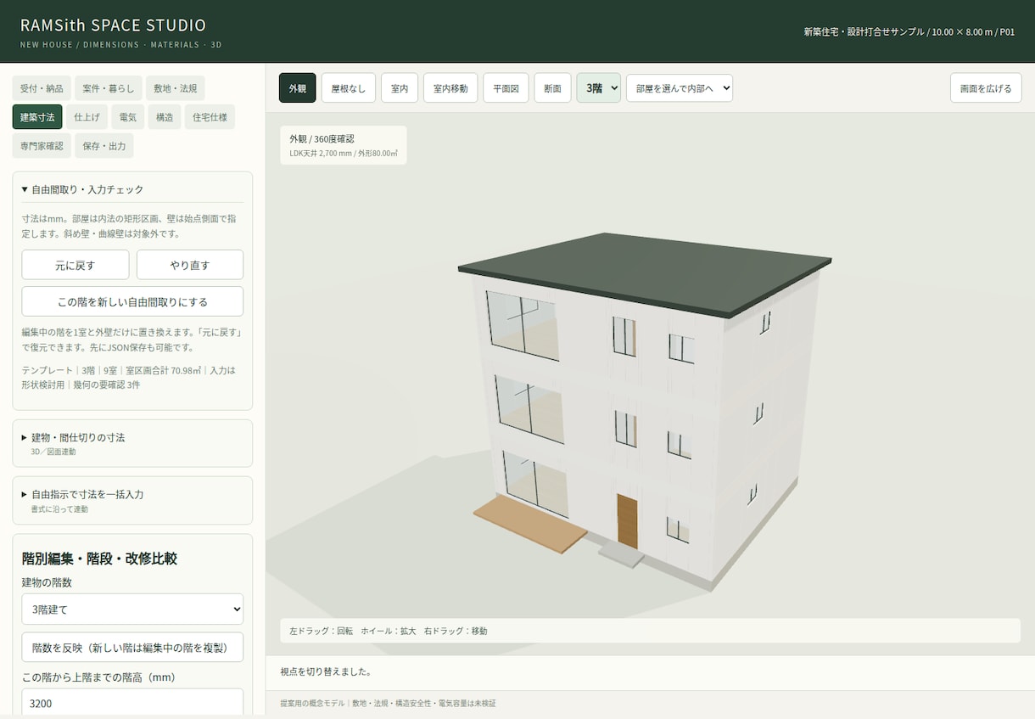Image resolution: width=1035 pixels, height=719 pixels.
Task: Open the 受付・納品 tab
Action: pos(42,88)
